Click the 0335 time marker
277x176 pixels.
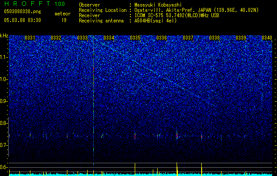tap(135, 38)
